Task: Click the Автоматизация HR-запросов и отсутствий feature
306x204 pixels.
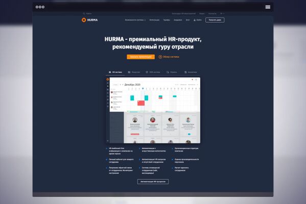Action: (154, 161)
